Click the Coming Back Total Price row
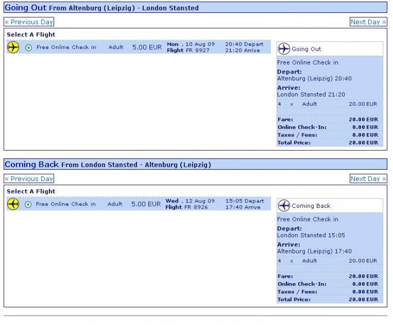 tap(328, 299)
